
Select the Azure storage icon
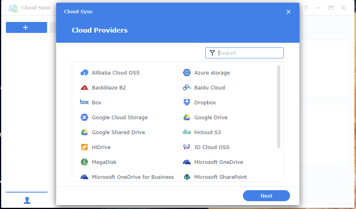[x=187, y=73]
